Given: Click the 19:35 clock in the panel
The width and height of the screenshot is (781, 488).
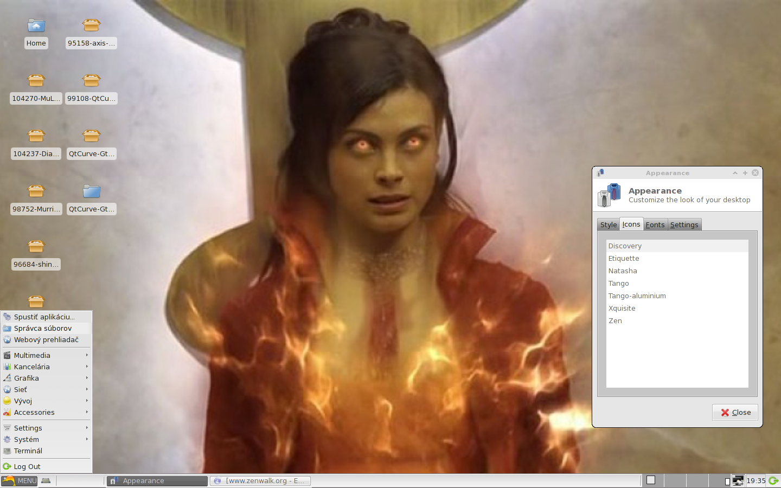Looking at the screenshot, I should click(x=756, y=481).
